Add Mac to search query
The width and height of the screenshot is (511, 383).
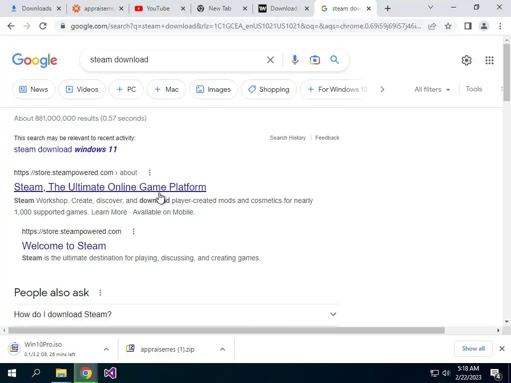[166, 90]
